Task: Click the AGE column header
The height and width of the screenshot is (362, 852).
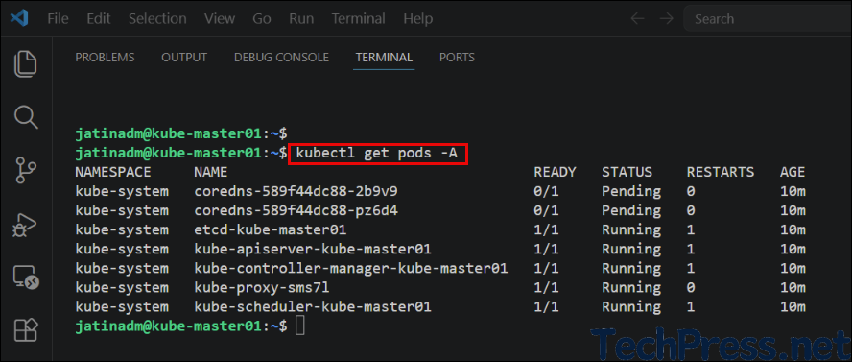Action: (x=793, y=173)
